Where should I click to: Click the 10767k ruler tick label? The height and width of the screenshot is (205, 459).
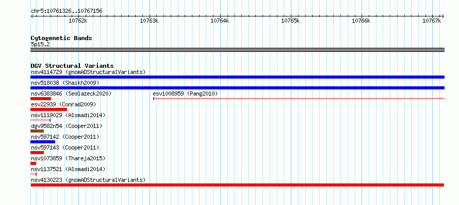point(432,21)
